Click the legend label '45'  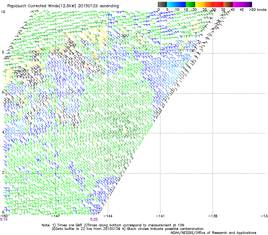coord(242,10)
